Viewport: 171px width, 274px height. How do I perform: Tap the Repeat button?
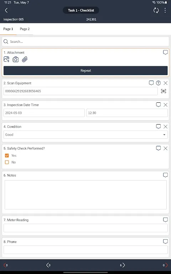point(85,71)
